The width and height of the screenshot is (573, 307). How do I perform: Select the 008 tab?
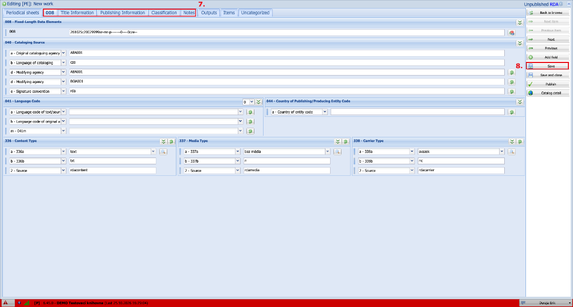coord(50,13)
